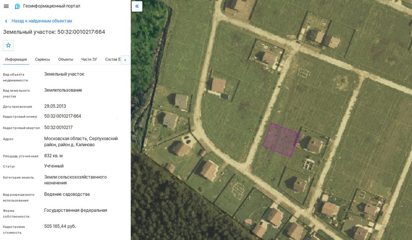This screenshot has width=412, height=240.
Task: Click the land category value Земли сельскохозяйственного назначения
Action: [76, 180]
